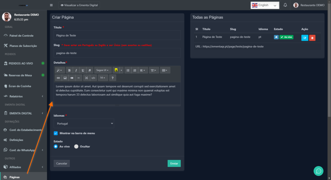Viewport: 331px width, 180px height.
Task: Click the yellow text highlight color button
Action: coord(116,70)
